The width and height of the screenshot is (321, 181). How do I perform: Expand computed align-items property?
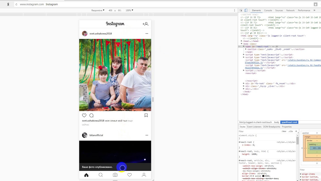coord(301,174)
